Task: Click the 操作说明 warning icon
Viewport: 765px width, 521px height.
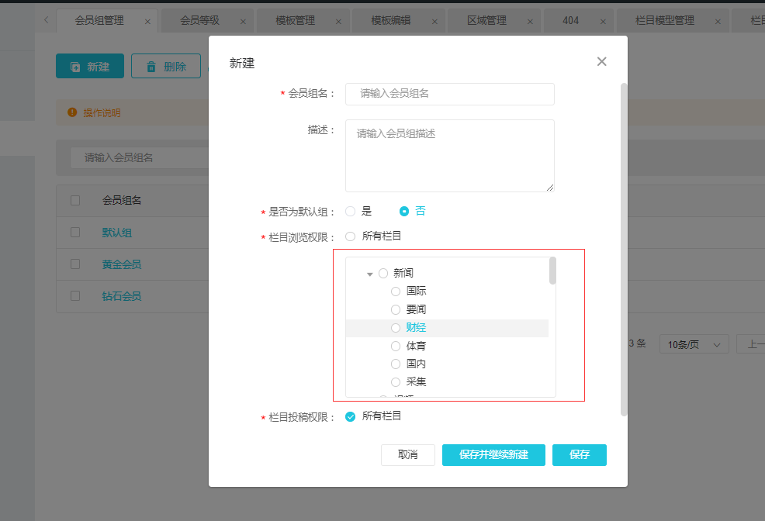Action: point(72,112)
